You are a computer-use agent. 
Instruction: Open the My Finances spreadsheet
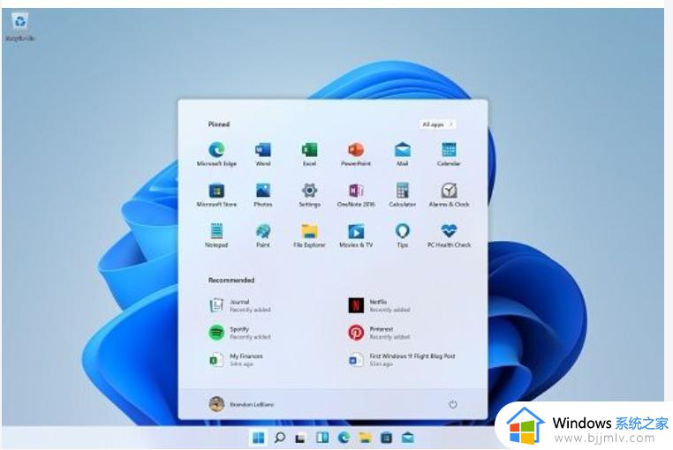[x=236, y=359]
